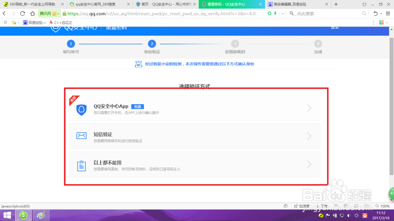The image size is (394, 221).
Task: Click step 1 填写帐号 circle
Action: [71, 44]
